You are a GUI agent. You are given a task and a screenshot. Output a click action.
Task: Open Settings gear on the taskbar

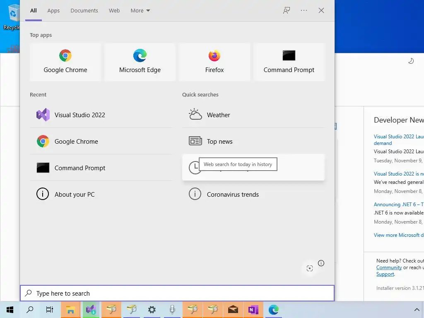tap(152, 310)
